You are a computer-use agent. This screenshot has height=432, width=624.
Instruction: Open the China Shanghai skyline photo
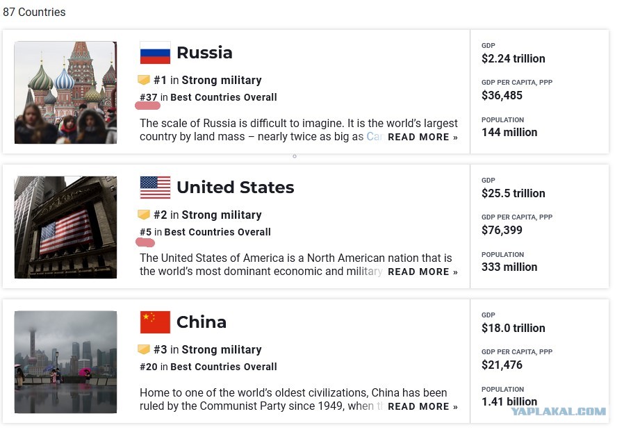[65, 362]
